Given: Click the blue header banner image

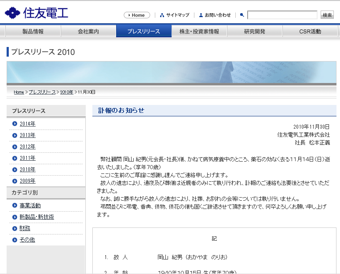Looking at the screenshot, I should point(172,73).
